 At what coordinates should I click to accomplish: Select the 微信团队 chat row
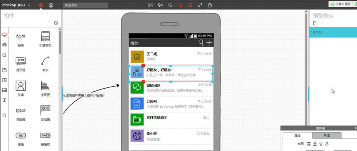coord(171,88)
